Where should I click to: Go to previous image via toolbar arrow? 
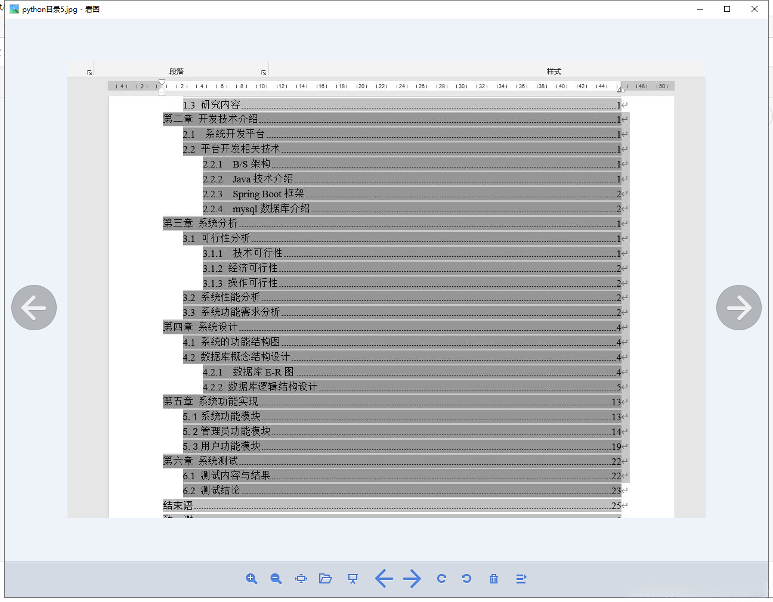coord(384,579)
